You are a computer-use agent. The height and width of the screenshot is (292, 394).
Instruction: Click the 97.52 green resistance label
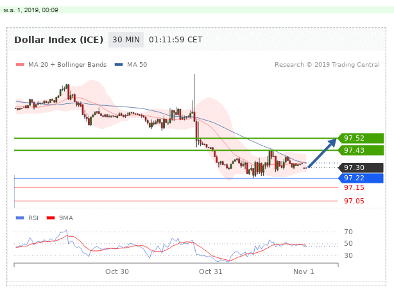pos(361,138)
